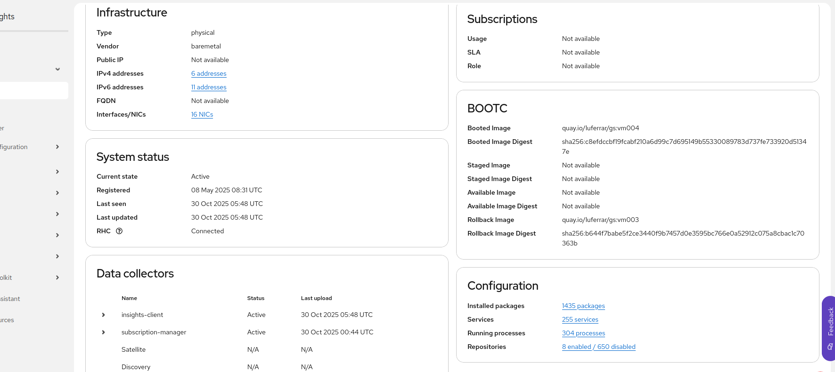Select the sidebar item ending in "sistant"
This screenshot has width=835, height=372.
pyautogui.click(x=10, y=299)
